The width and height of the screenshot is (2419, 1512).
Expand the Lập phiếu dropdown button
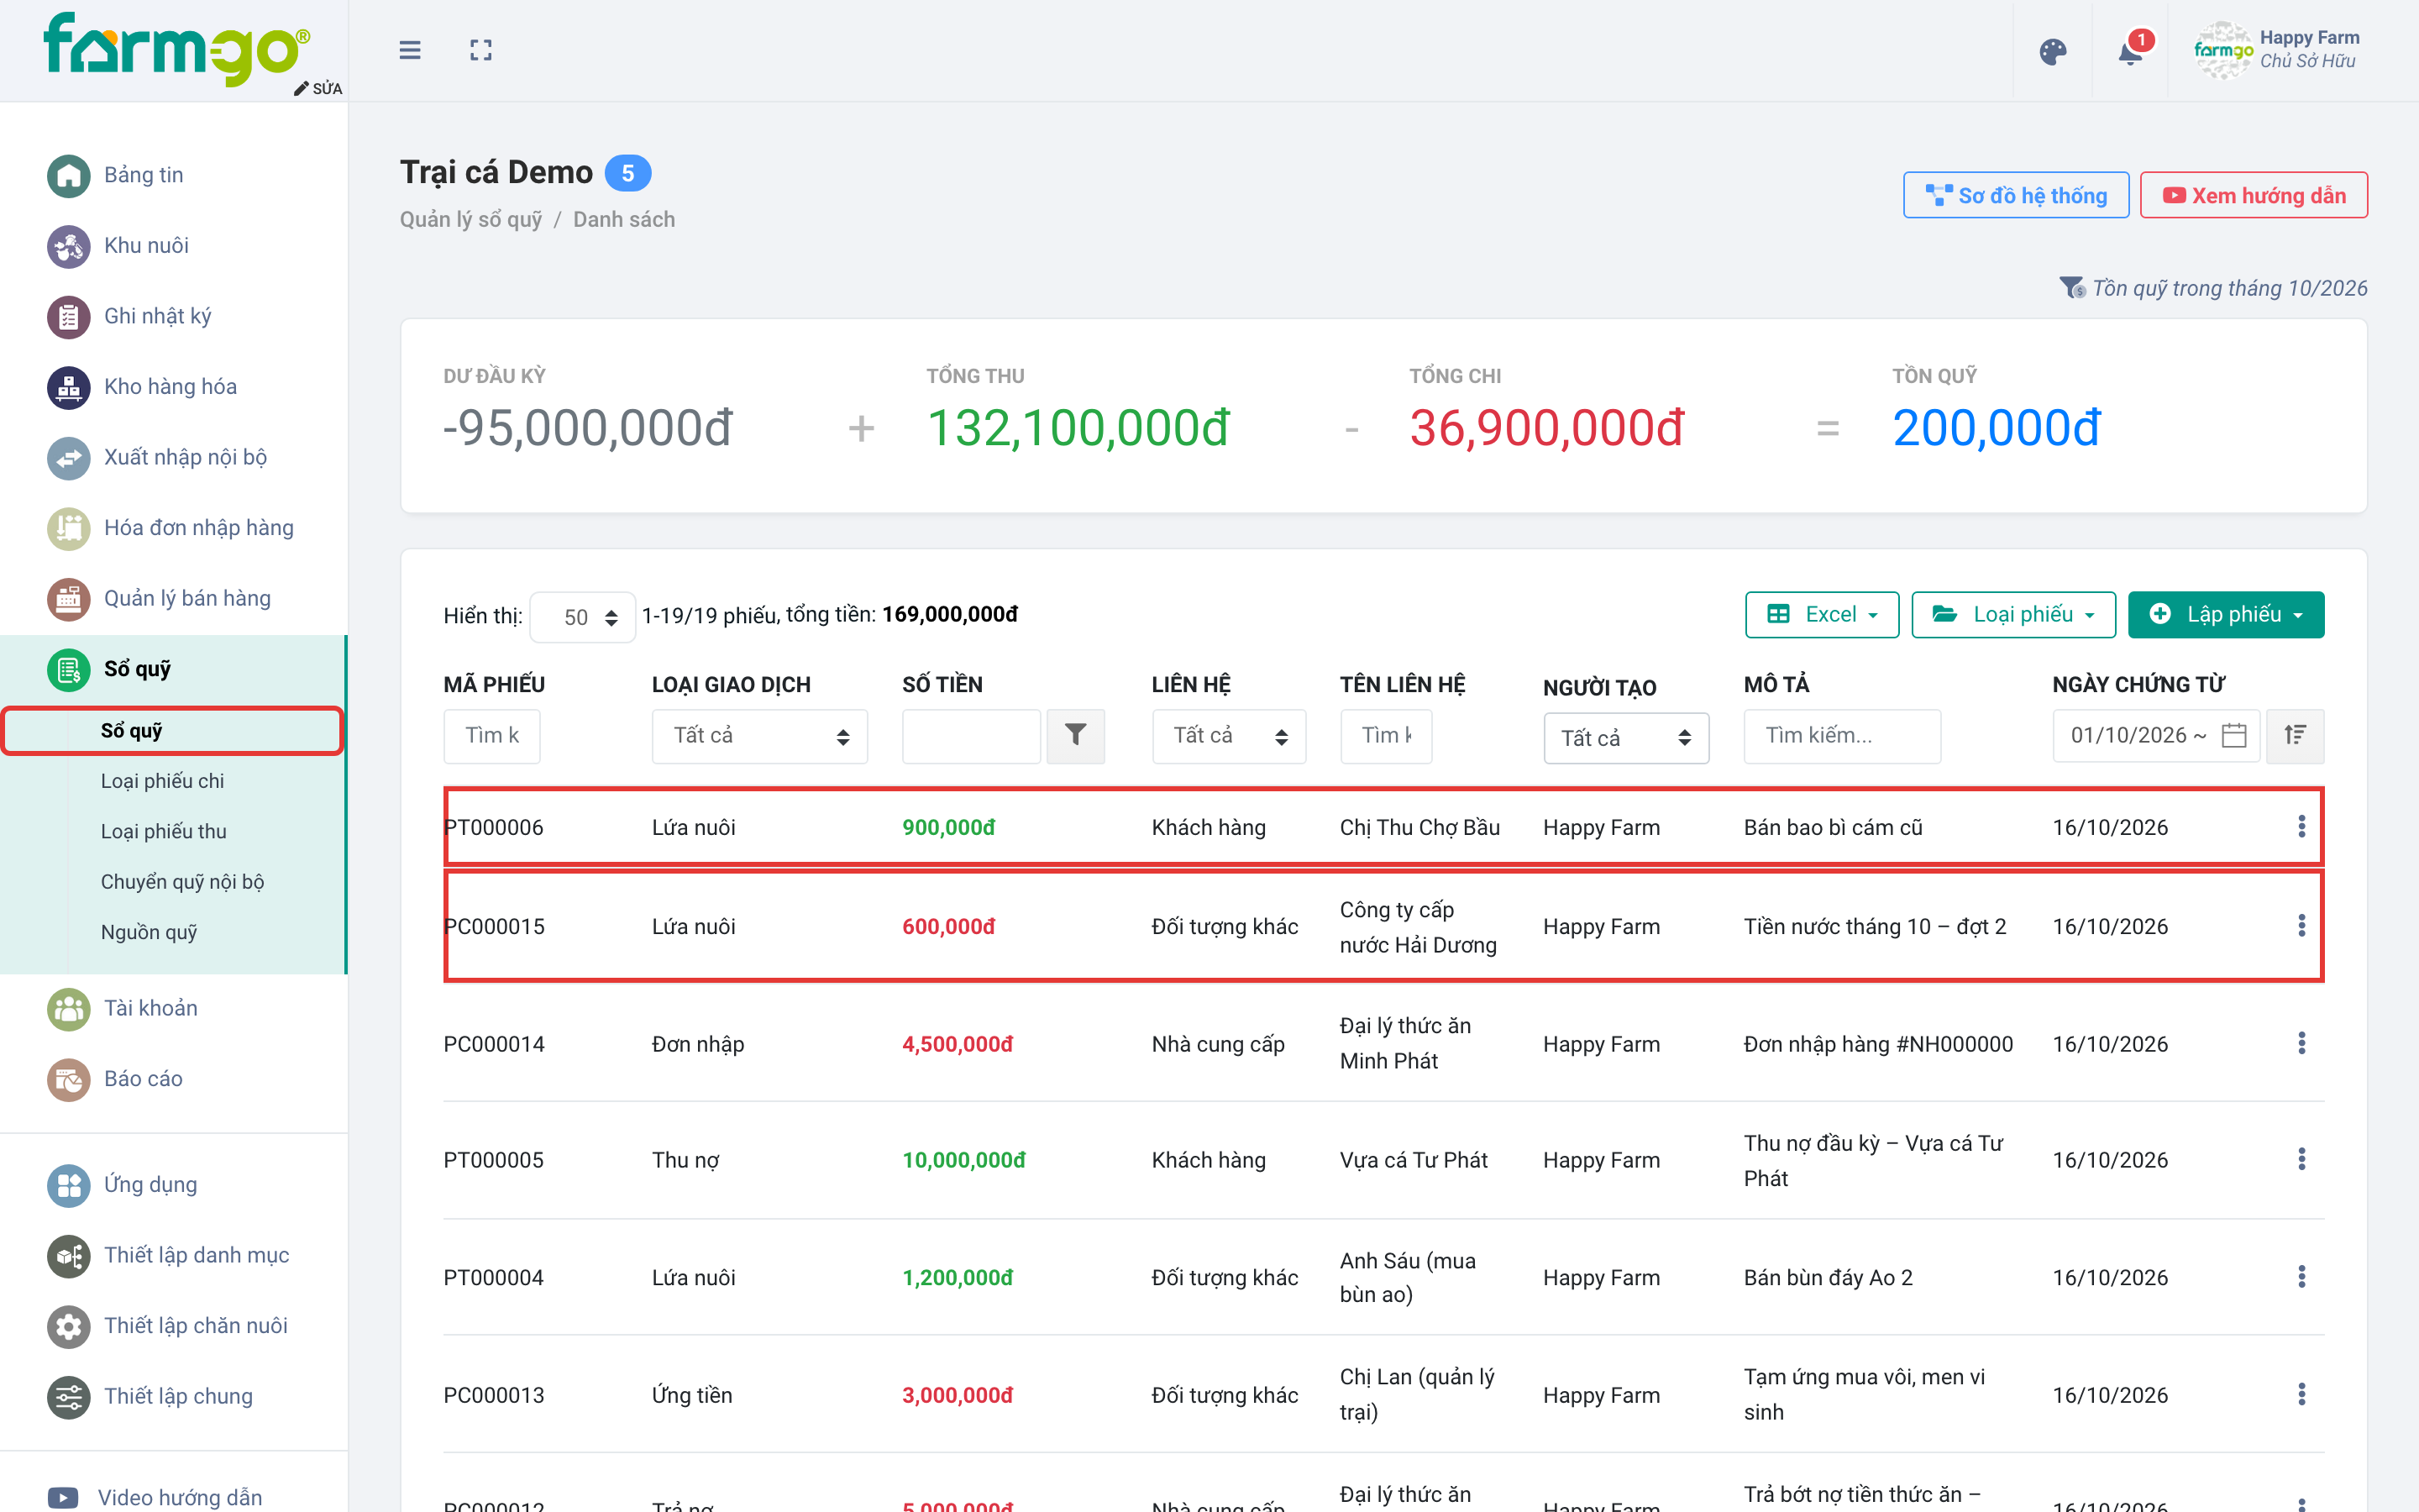[x=2225, y=615]
